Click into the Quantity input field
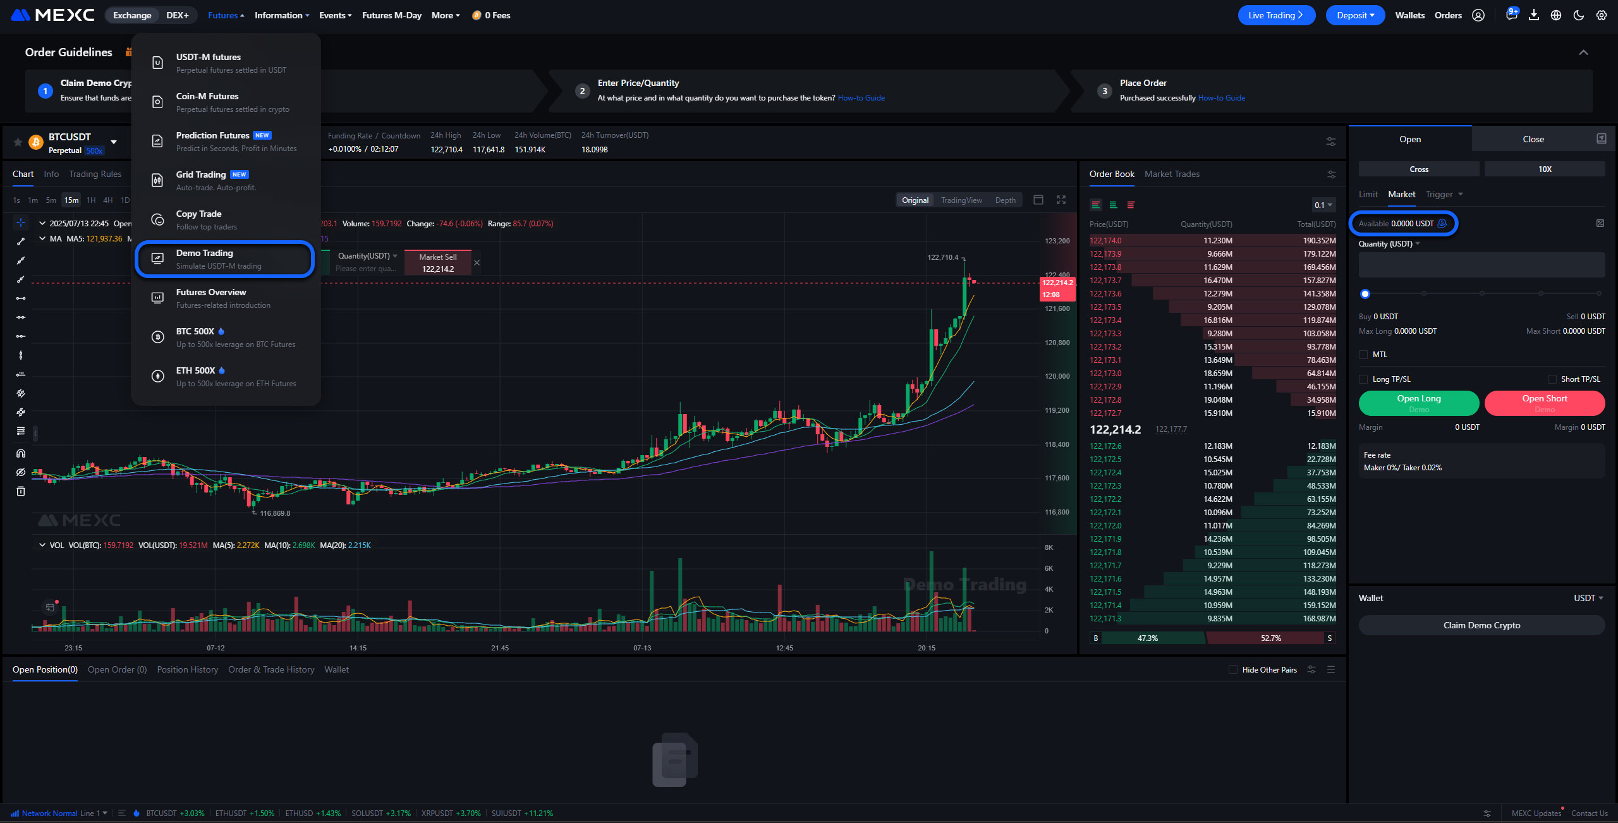 1481,265
